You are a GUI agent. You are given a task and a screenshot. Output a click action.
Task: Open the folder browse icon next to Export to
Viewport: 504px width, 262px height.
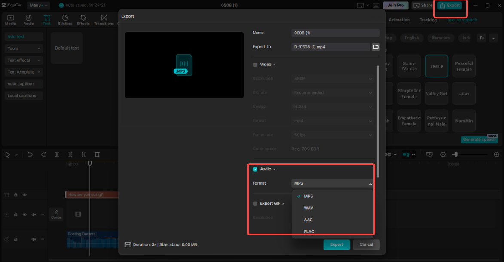click(x=376, y=47)
